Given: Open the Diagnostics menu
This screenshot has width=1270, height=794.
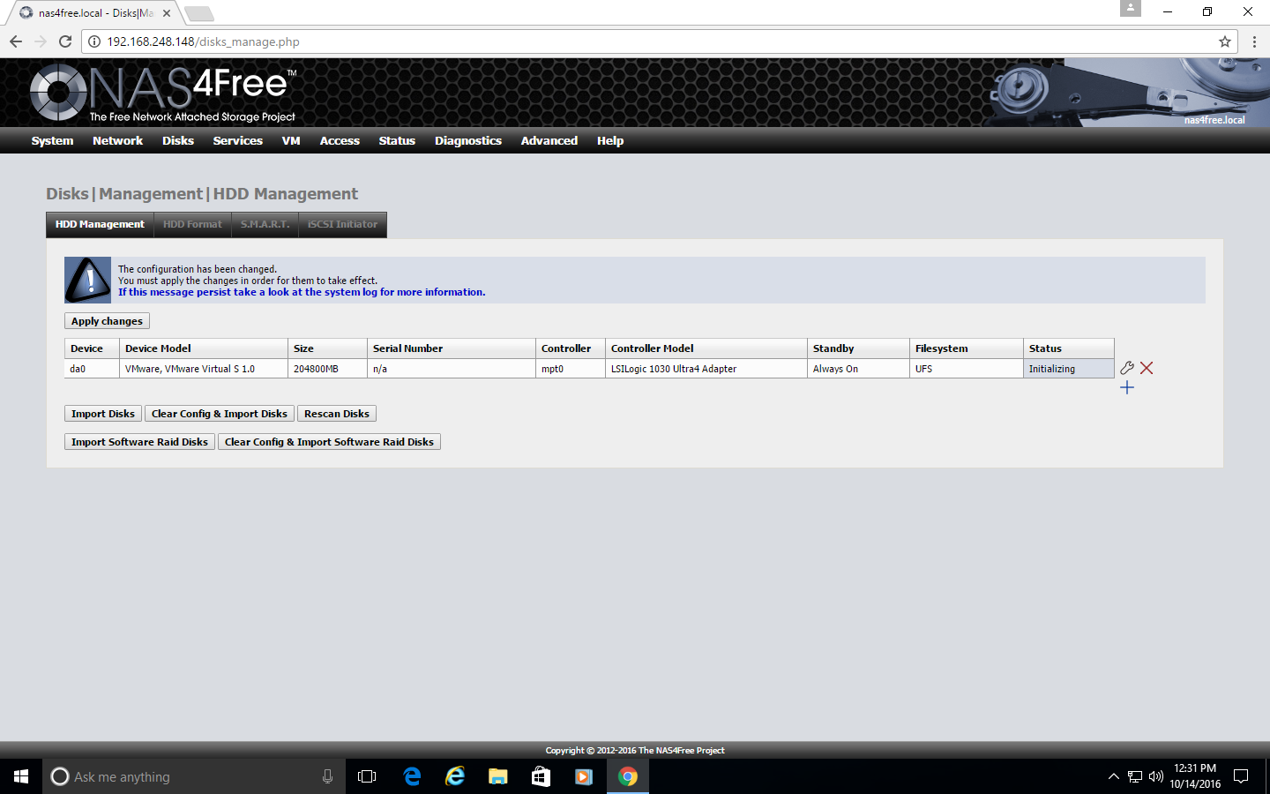Looking at the screenshot, I should coord(467,140).
